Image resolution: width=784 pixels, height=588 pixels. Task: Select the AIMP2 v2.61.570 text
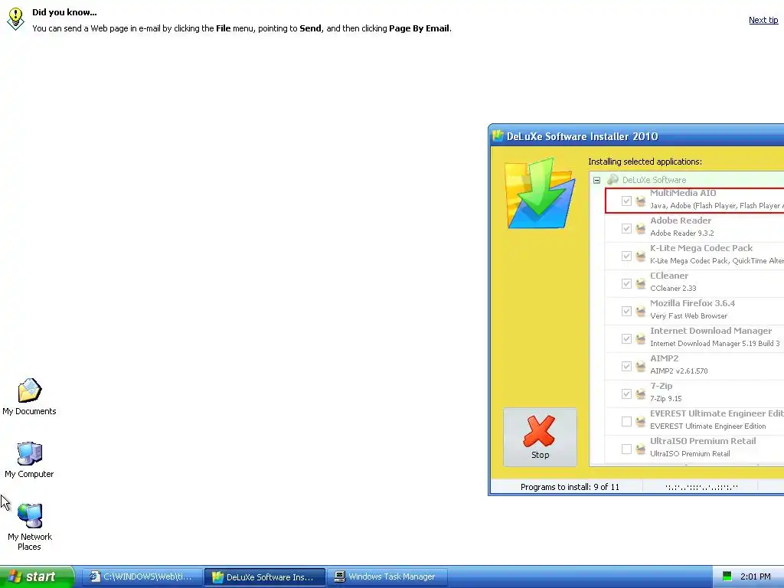click(678, 371)
